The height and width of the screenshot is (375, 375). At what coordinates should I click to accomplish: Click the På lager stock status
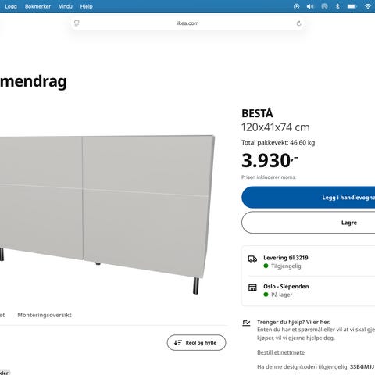coord(281,295)
